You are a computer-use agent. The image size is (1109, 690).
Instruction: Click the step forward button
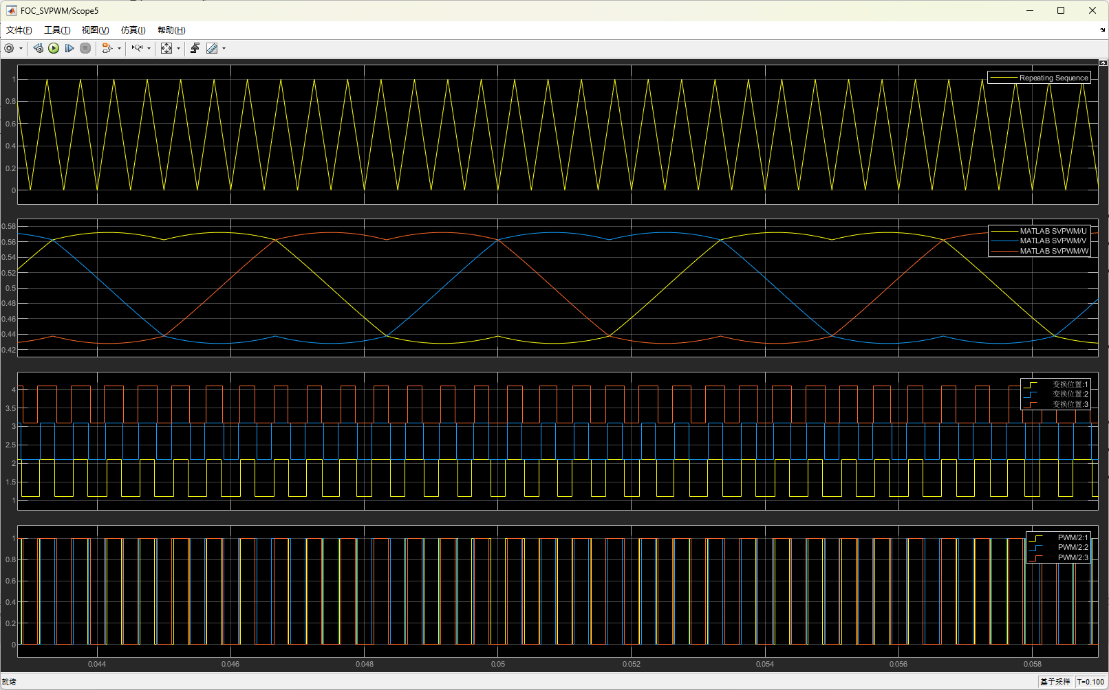coord(69,48)
